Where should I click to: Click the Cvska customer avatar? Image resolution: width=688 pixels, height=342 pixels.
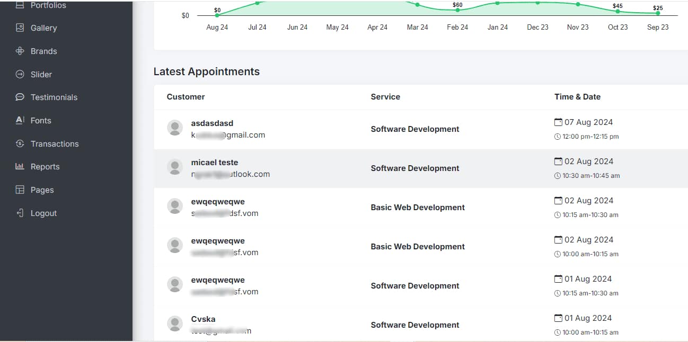click(175, 323)
